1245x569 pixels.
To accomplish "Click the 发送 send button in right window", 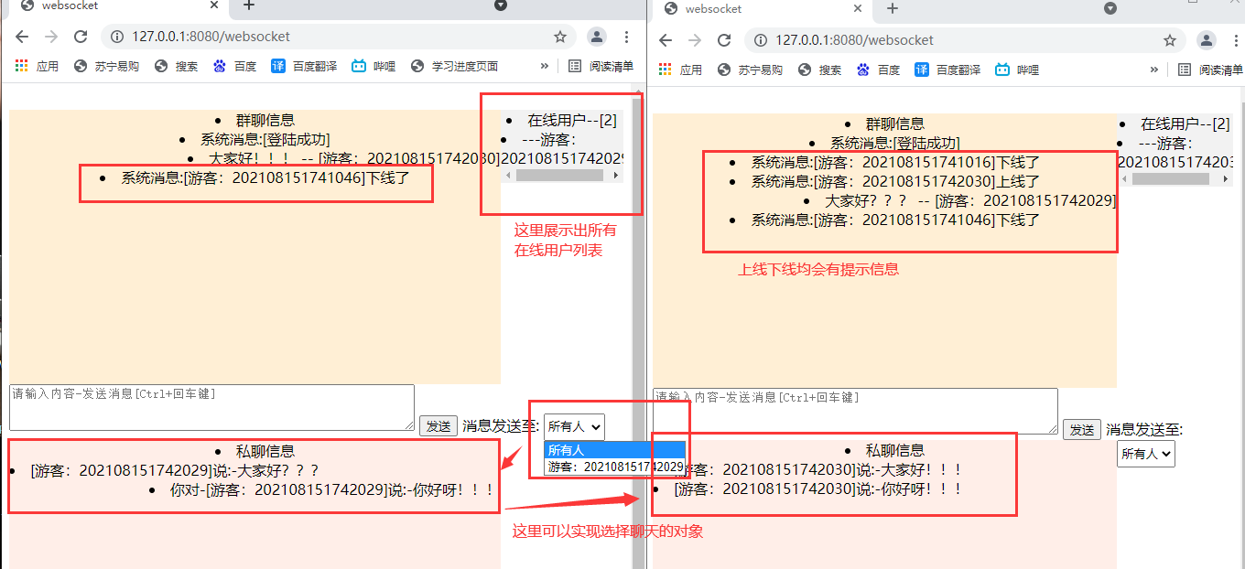I will [x=1082, y=429].
